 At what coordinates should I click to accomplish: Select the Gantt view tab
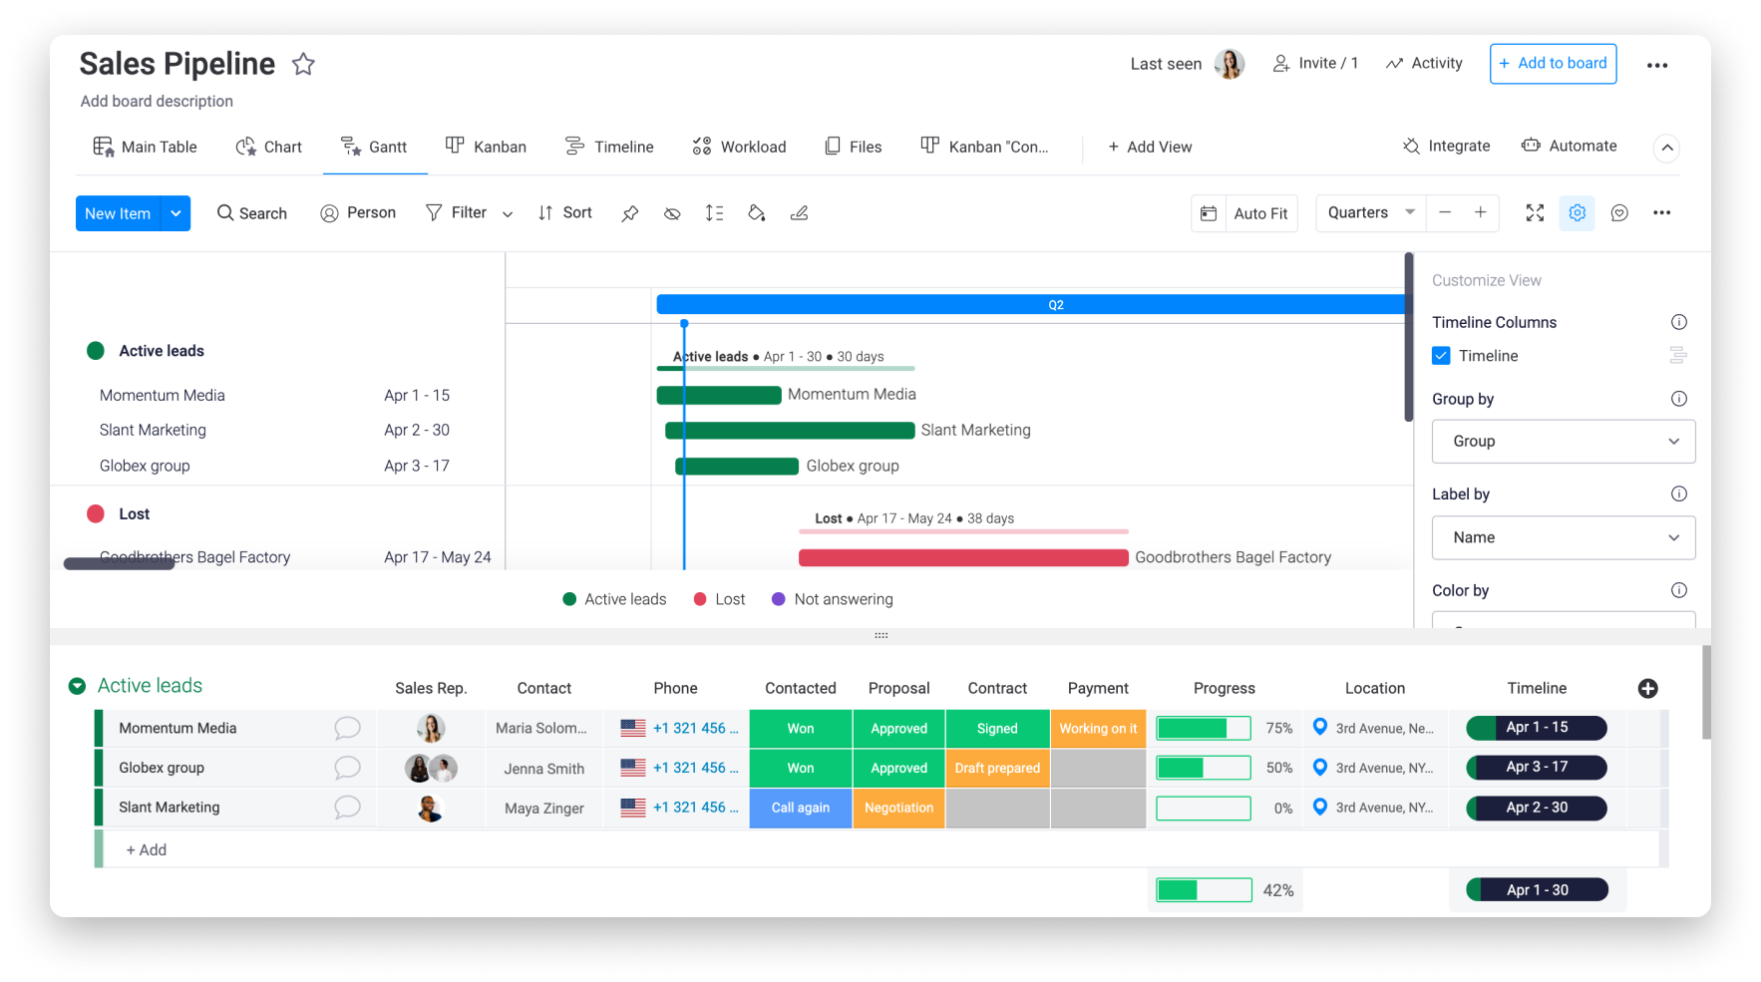(x=374, y=147)
